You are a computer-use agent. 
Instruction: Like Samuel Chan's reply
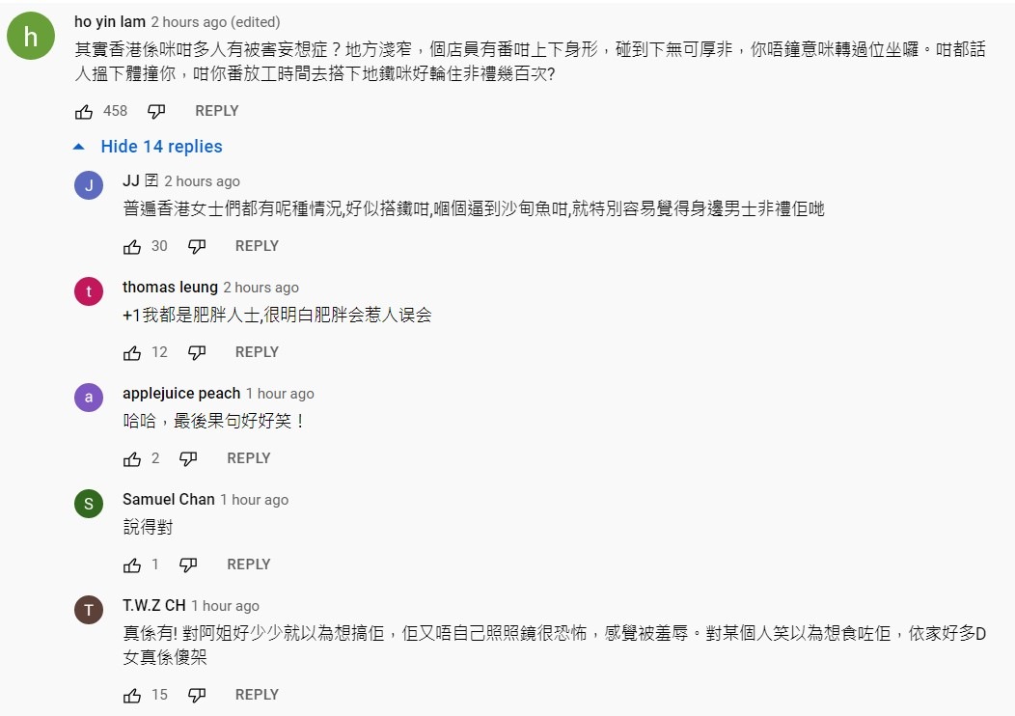click(132, 565)
